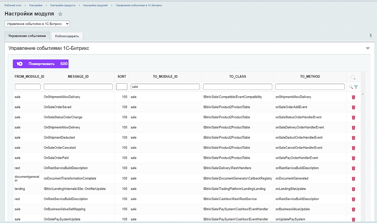Click the favorites star next to the page title
377x223 pixels.
point(60,14)
